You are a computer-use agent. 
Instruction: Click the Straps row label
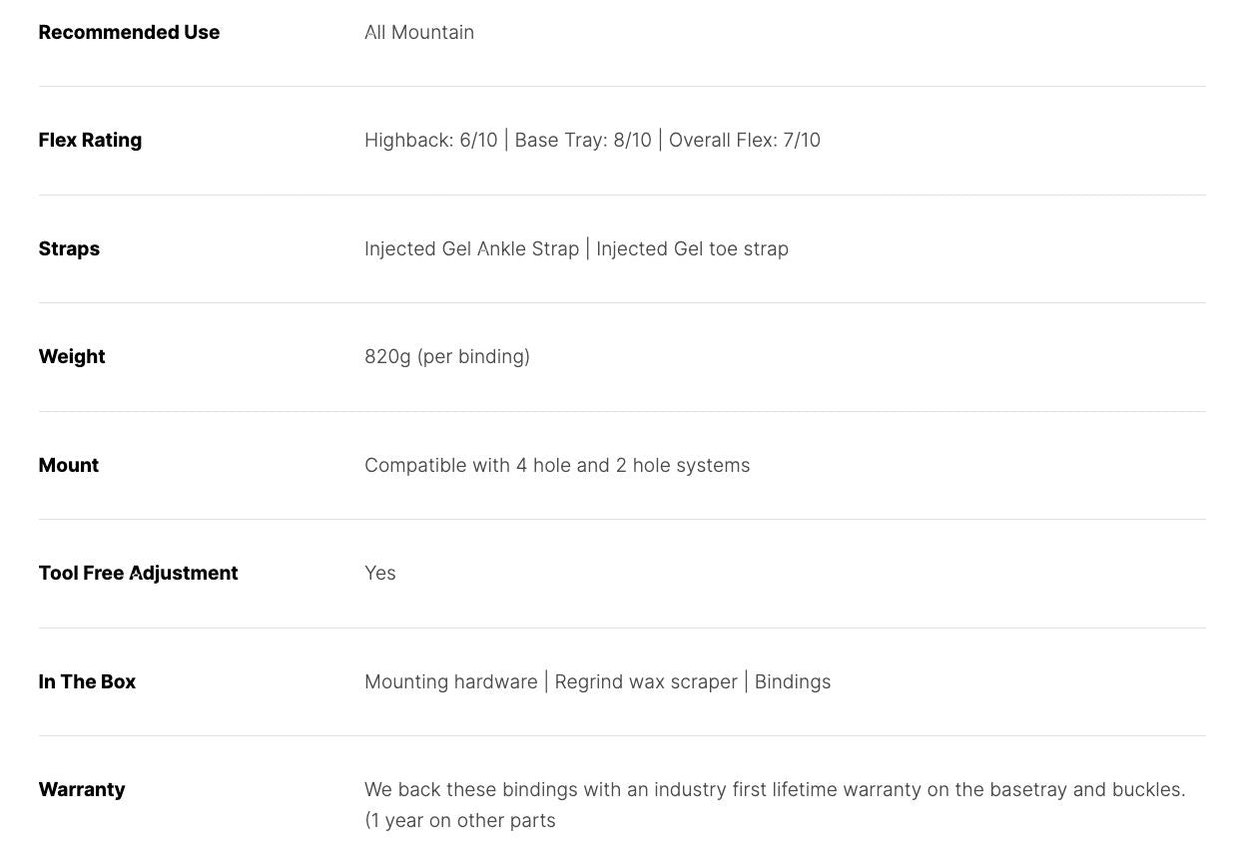[69, 248]
